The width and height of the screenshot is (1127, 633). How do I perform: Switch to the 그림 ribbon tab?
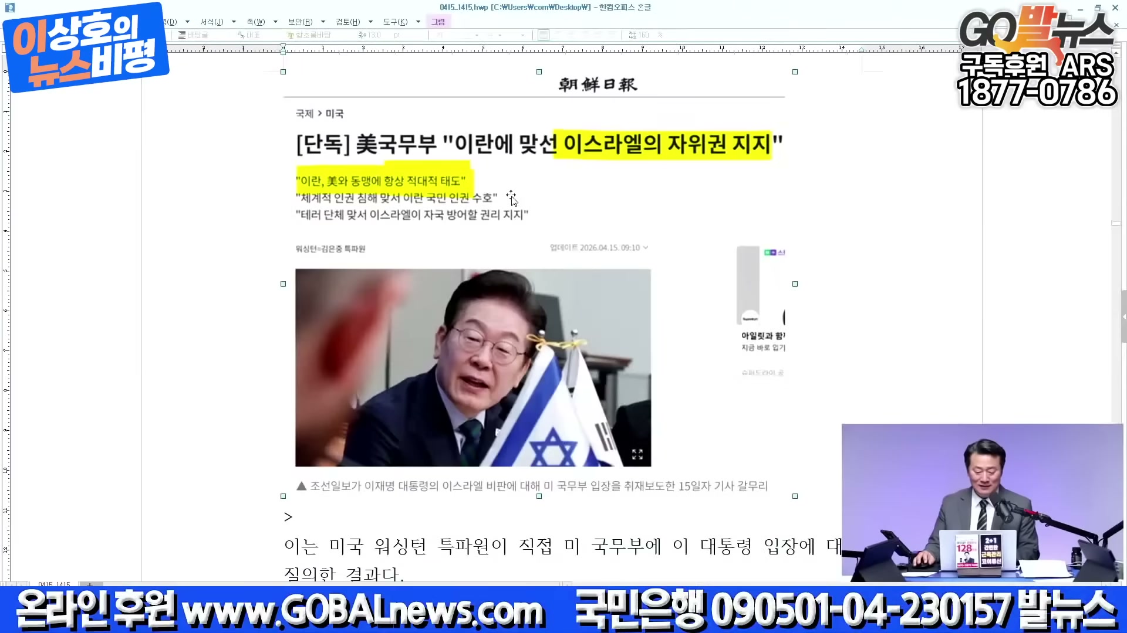coord(438,22)
